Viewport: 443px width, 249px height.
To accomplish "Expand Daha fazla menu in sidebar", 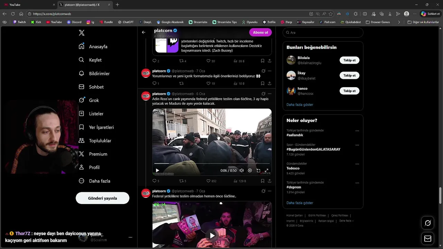I will [x=94, y=181].
